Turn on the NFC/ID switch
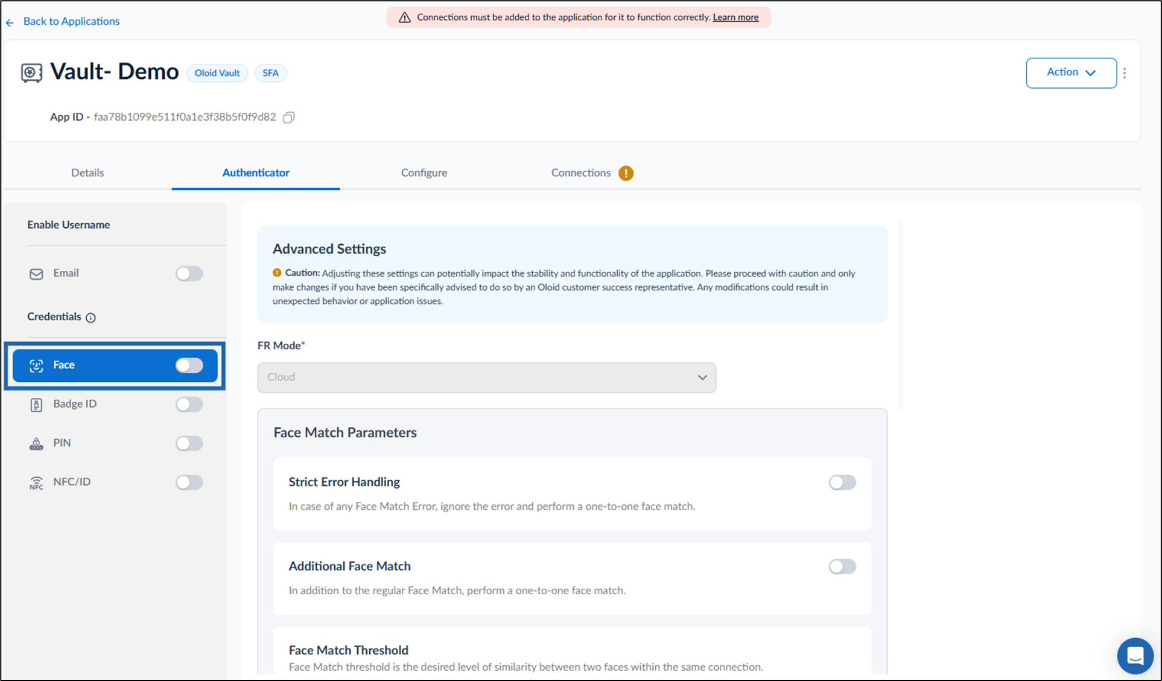 point(189,482)
